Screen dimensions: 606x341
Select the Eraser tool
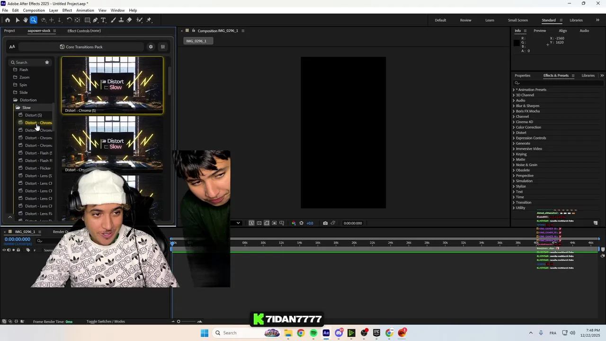[129, 20]
